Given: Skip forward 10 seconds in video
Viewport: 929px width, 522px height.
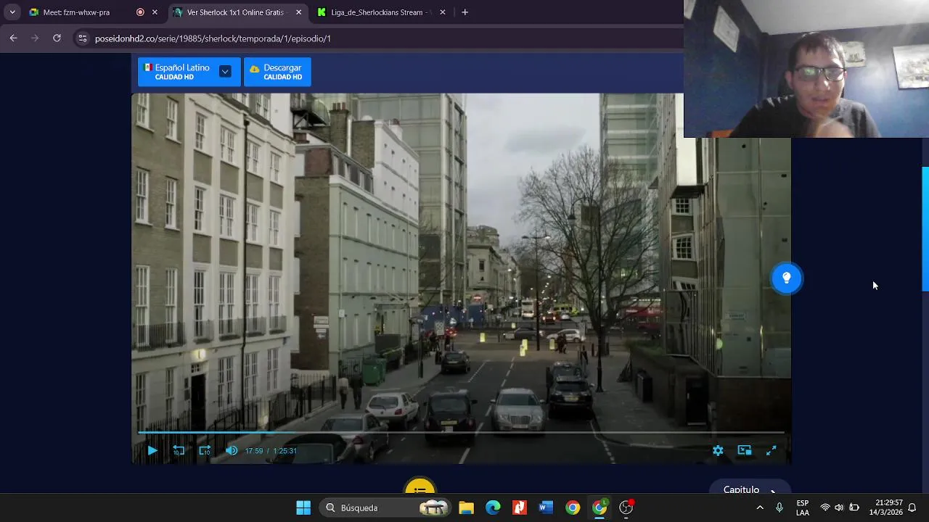Looking at the screenshot, I should 205,450.
